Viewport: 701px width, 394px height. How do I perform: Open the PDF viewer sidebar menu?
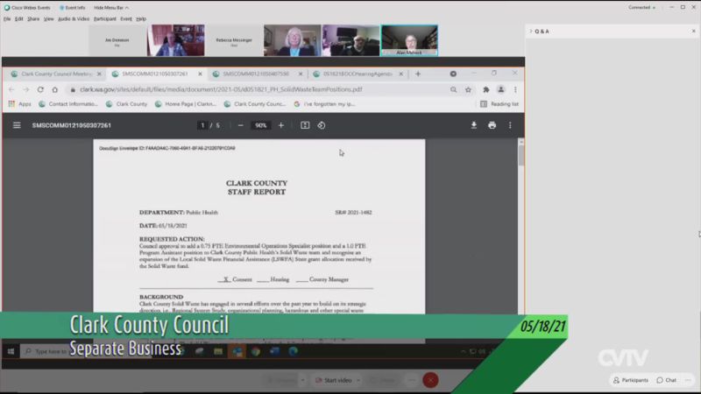pos(17,125)
